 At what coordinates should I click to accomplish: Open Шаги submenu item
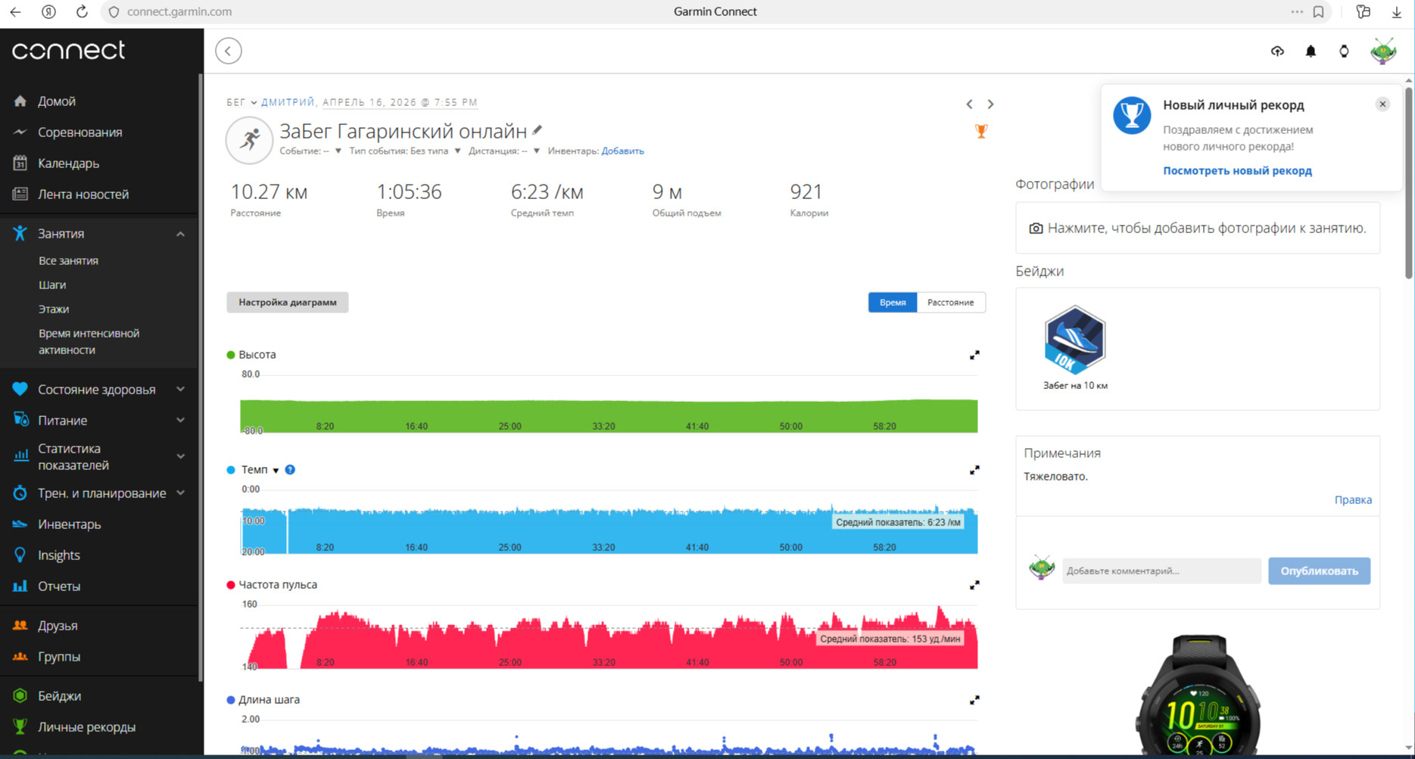pos(52,285)
